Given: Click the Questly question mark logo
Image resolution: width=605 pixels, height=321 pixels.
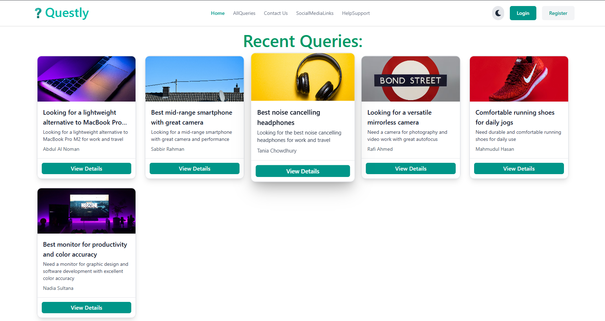Looking at the screenshot, I should coord(38,13).
